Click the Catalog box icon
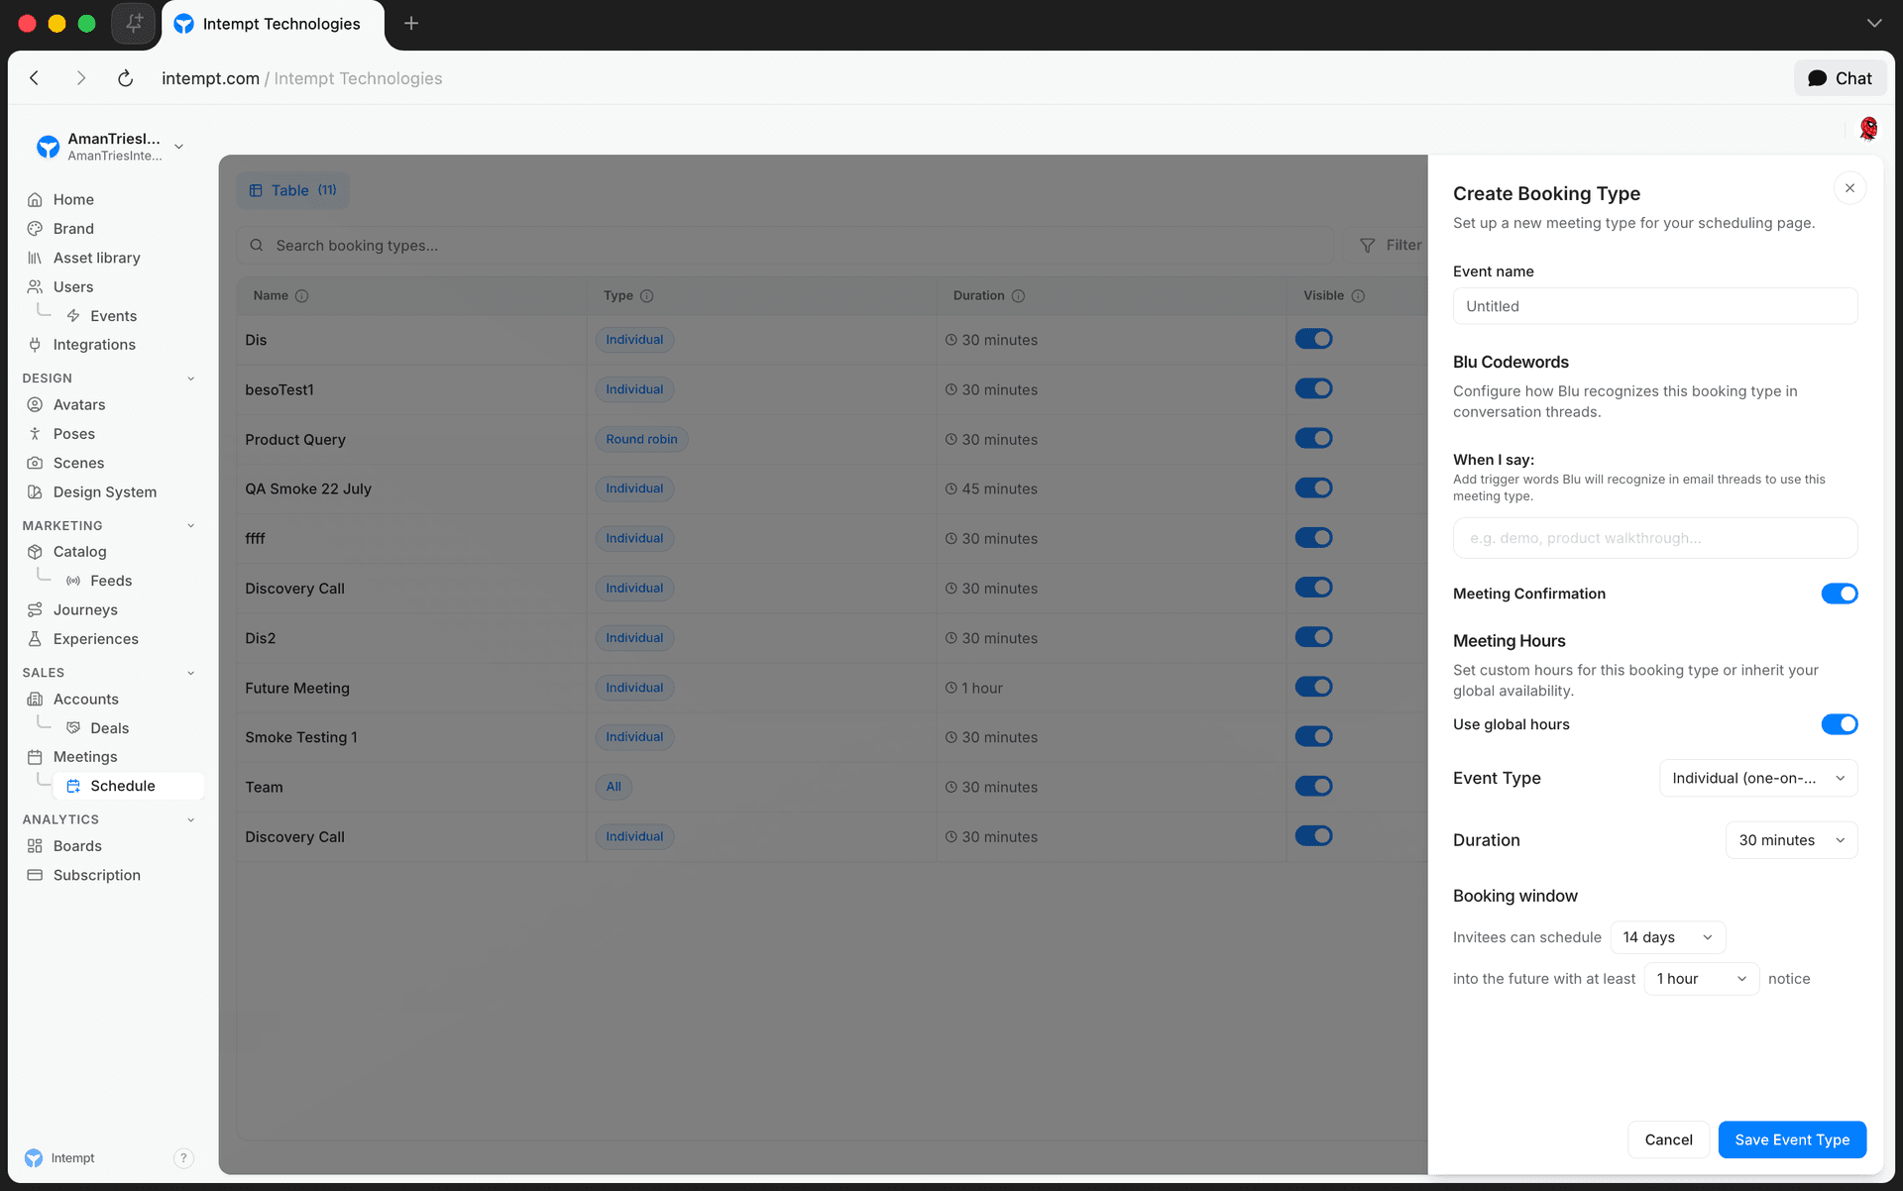Image resolution: width=1903 pixels, height=1191 pixels. pyautogui.click(x=35, y=551)
